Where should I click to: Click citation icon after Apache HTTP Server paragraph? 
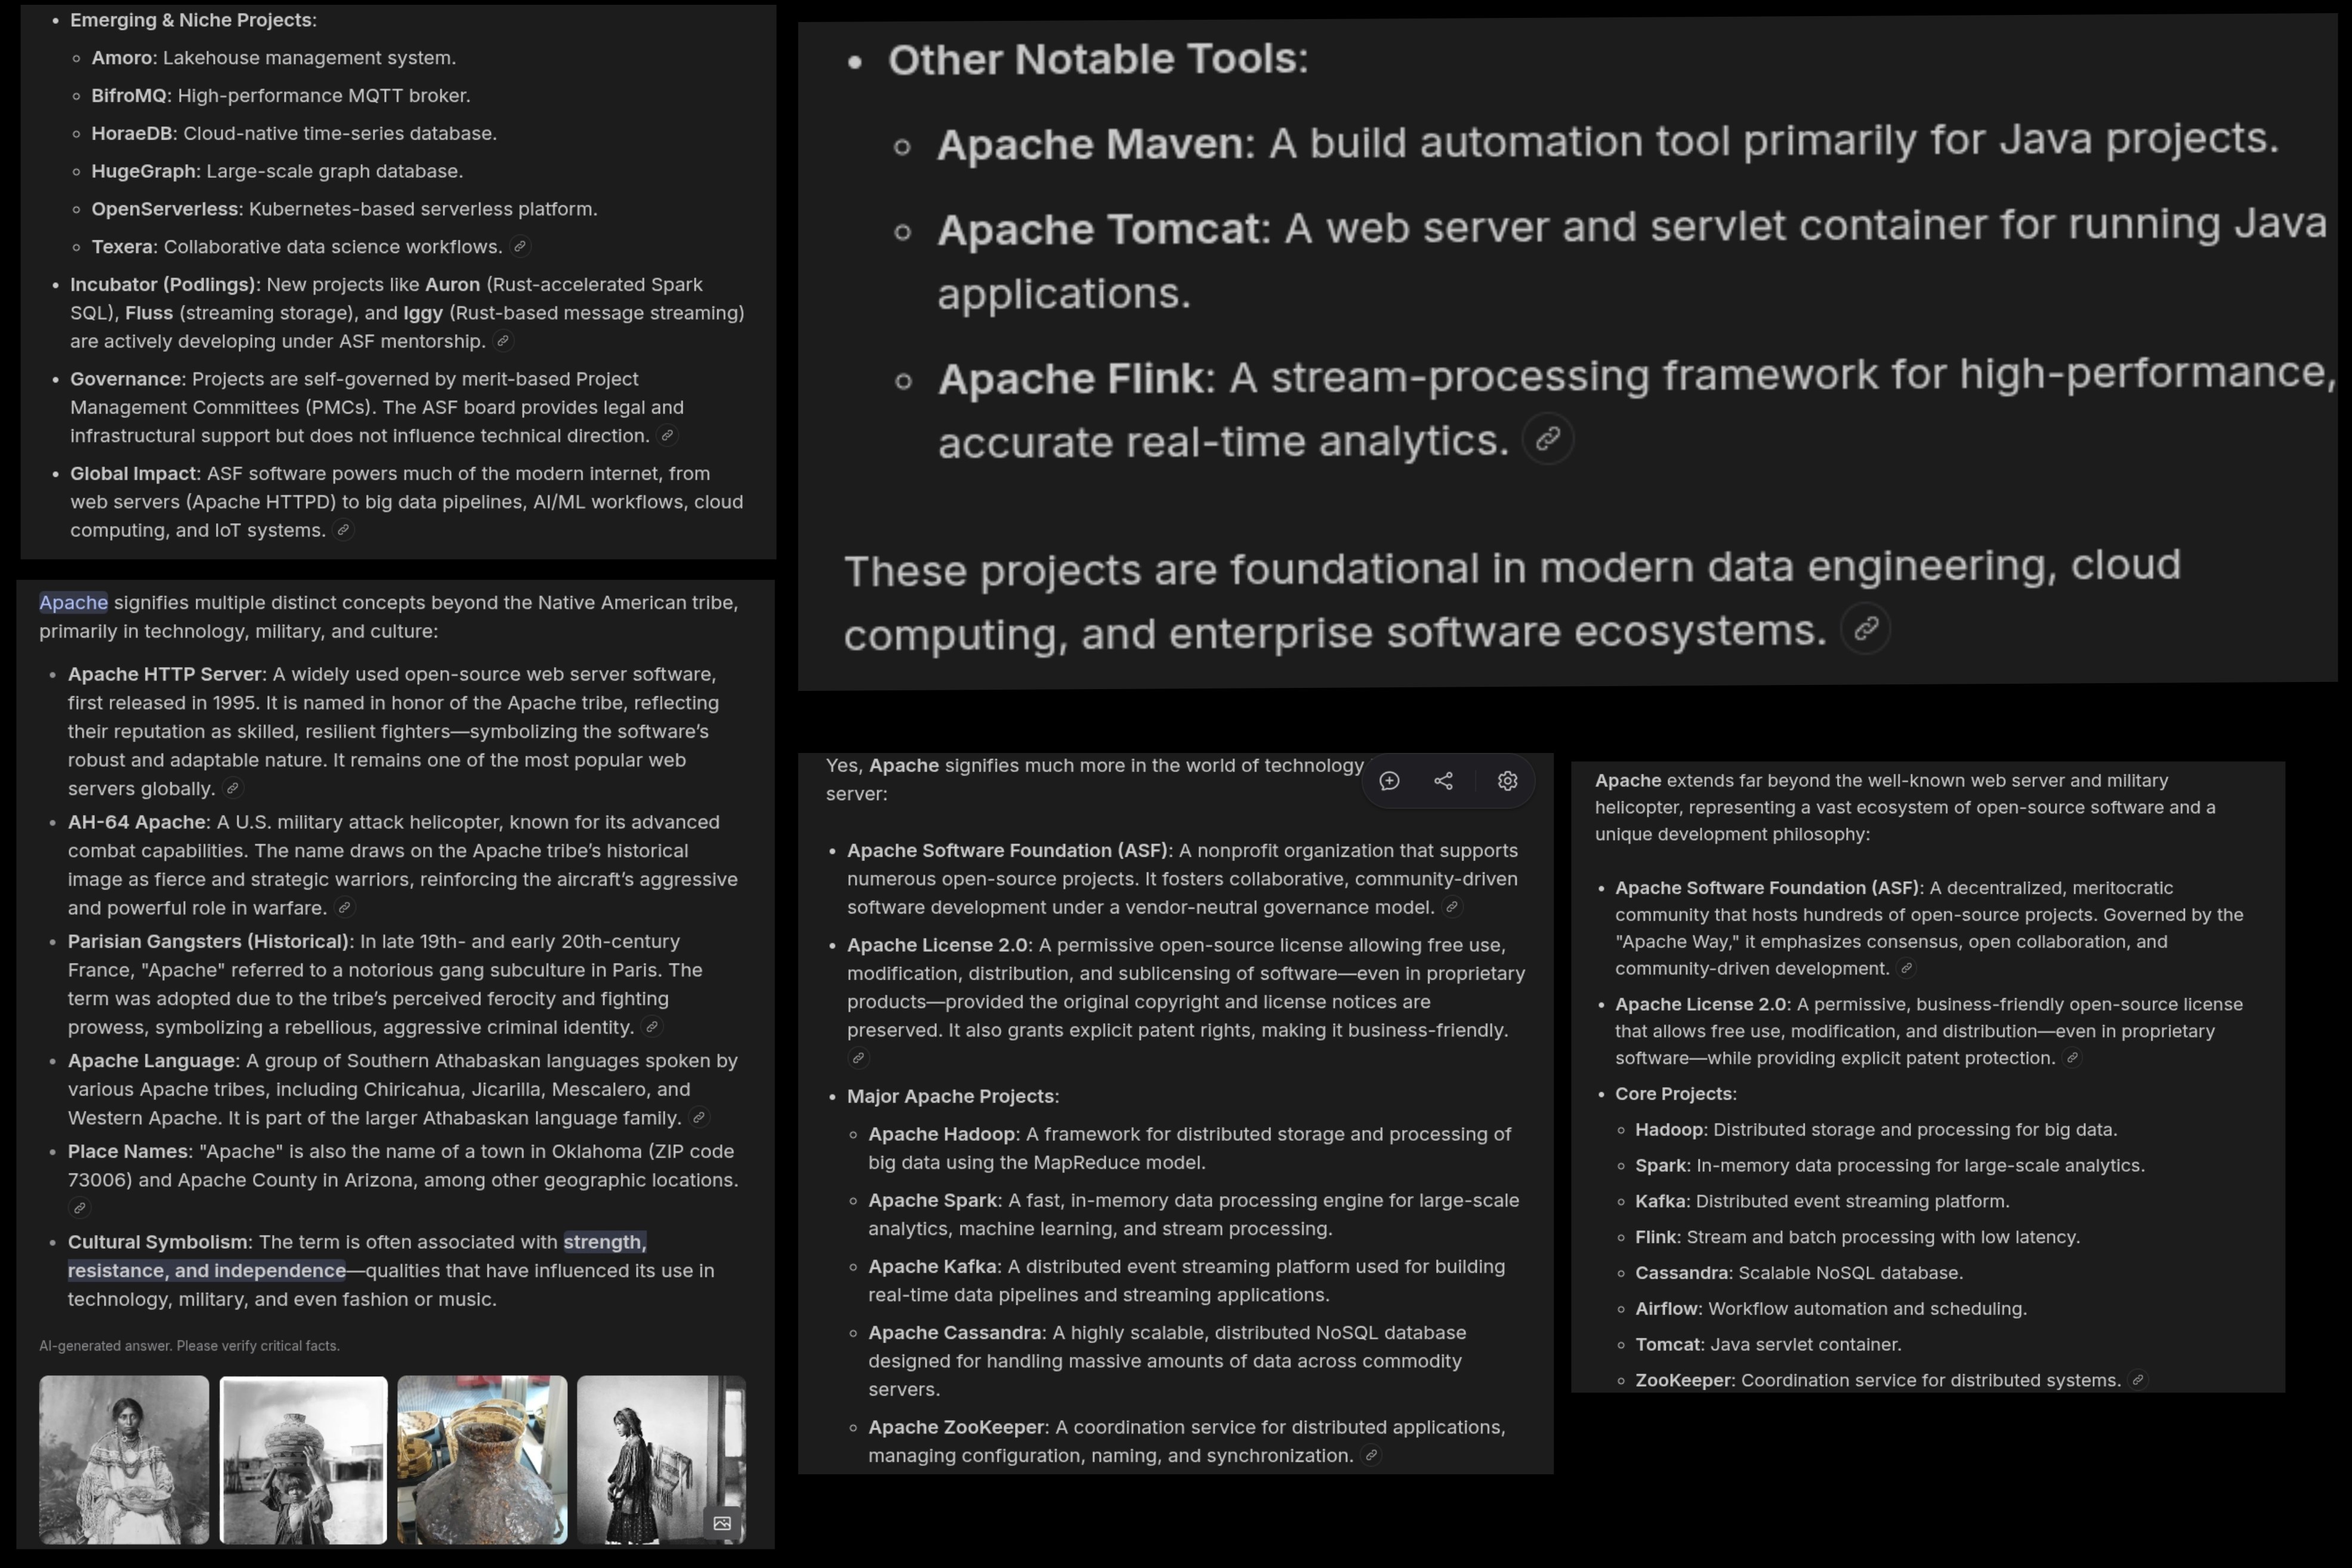pyautogui.click(x=232, y=789)
